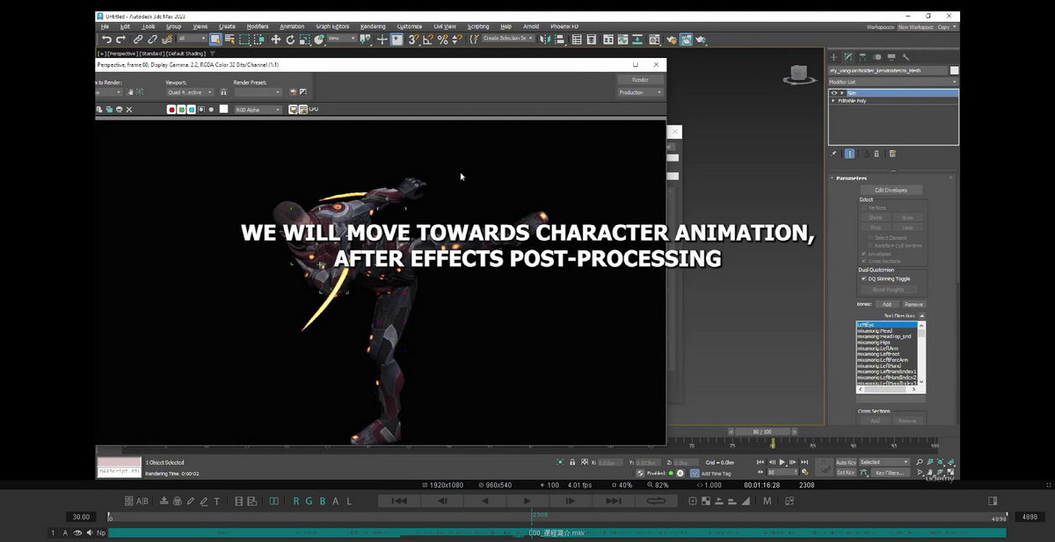Open the Modify tab in the command panel
The height and width of the screenshot is (542, 1055).
[849, 57]
